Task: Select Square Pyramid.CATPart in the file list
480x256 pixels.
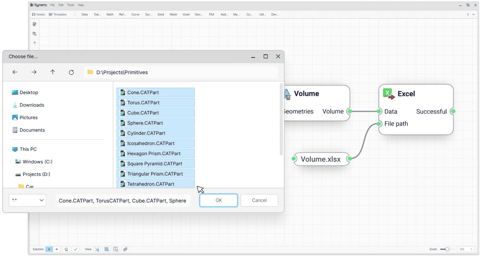Action: [156, 164]
